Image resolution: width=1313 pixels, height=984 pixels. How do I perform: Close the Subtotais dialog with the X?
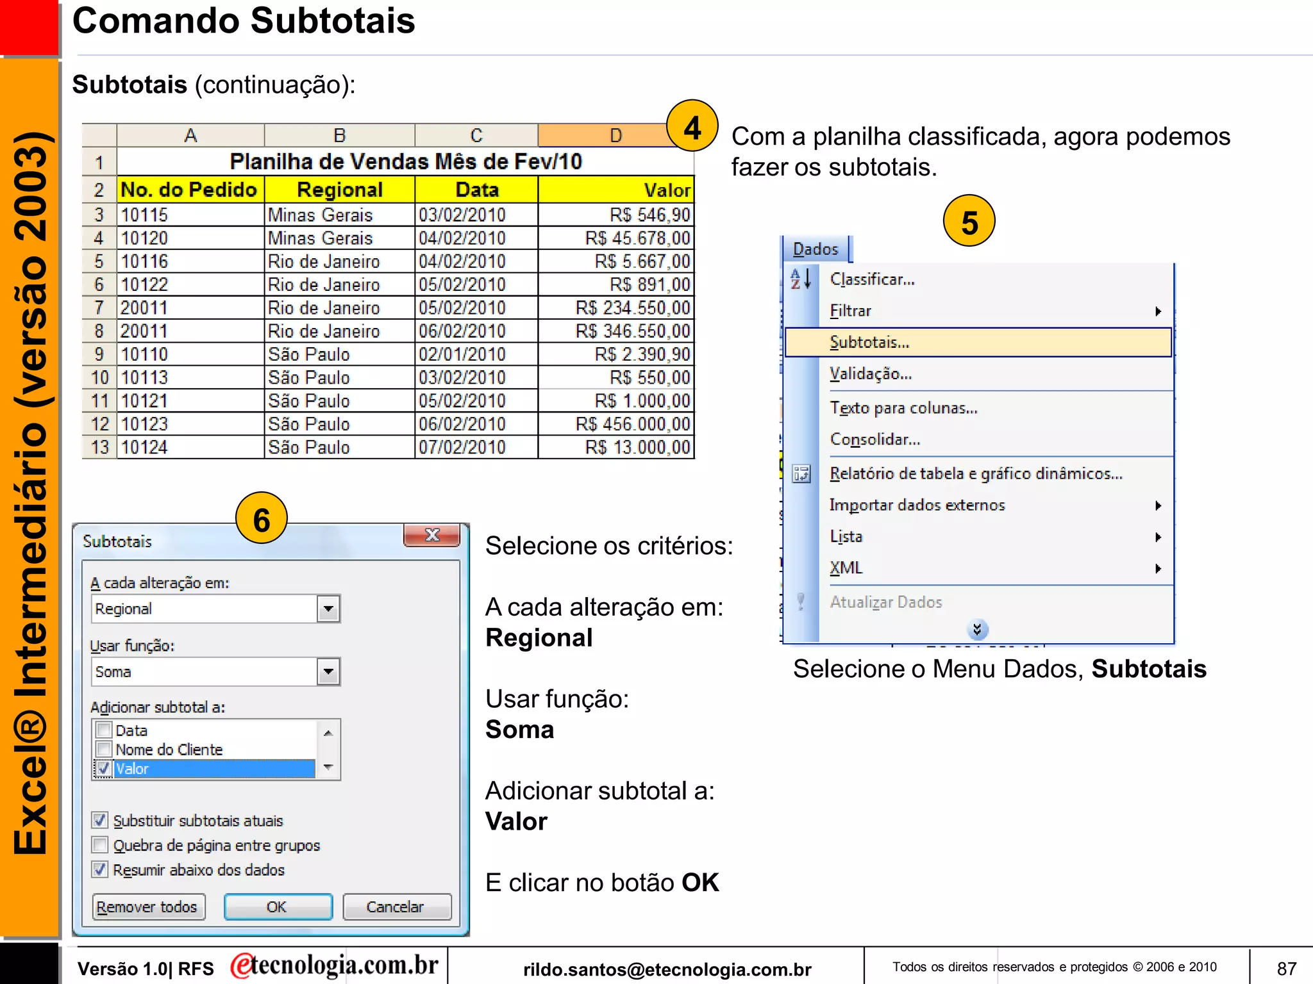432,535
